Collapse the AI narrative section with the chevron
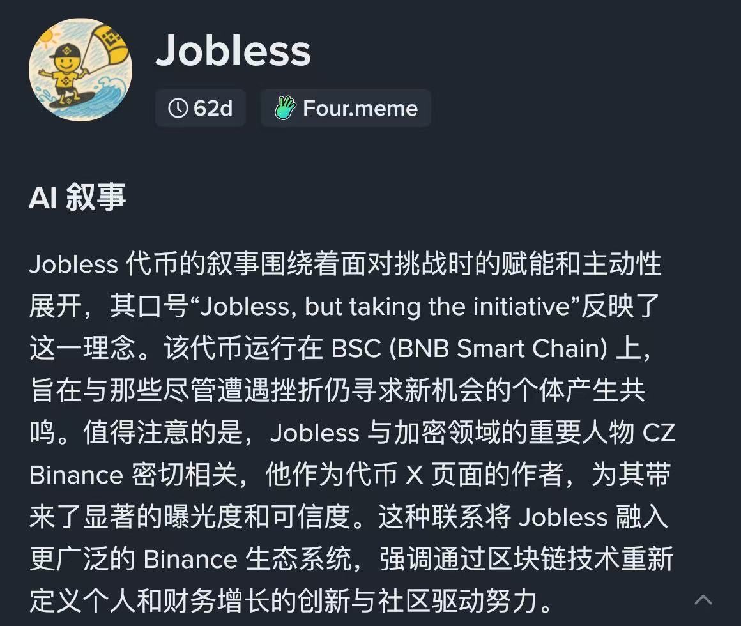This screenshot has width=741, height=626. 703,599
